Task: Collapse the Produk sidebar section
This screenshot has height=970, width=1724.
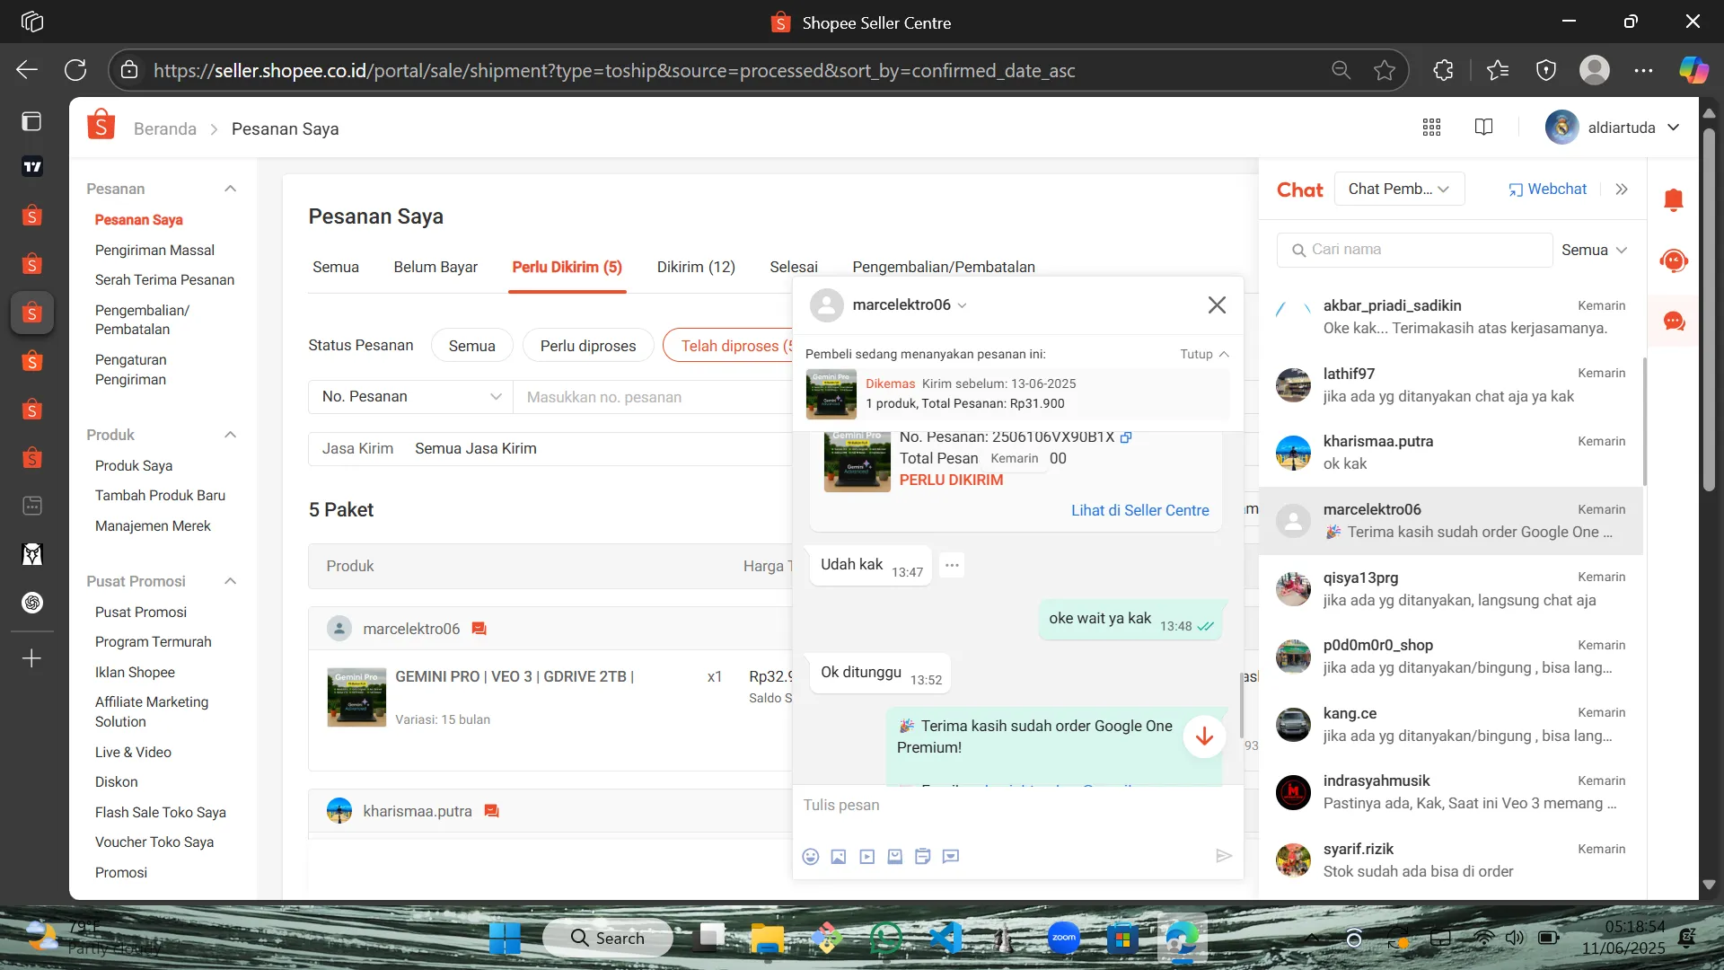Action: point(231,435)
